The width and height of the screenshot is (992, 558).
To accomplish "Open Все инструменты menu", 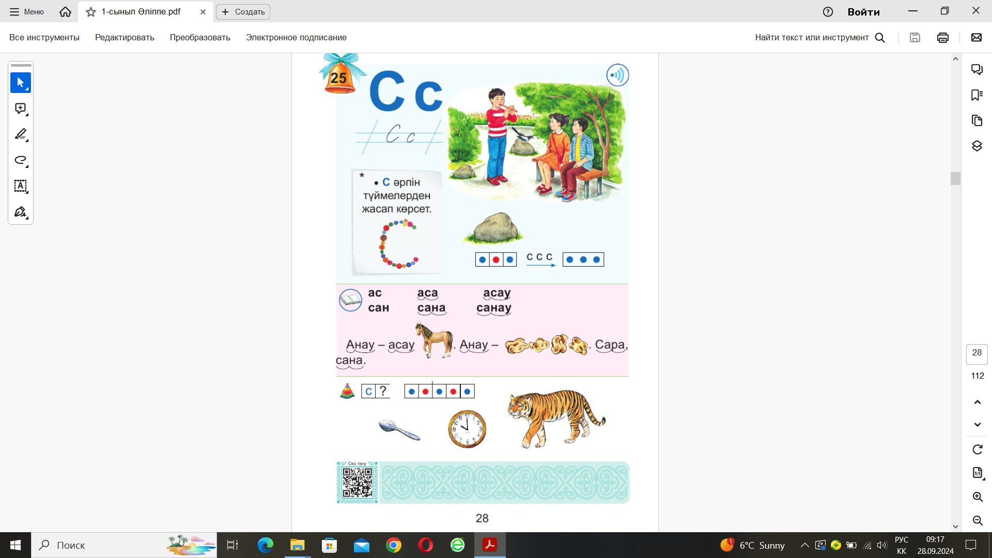I will (x=44, y=38).
